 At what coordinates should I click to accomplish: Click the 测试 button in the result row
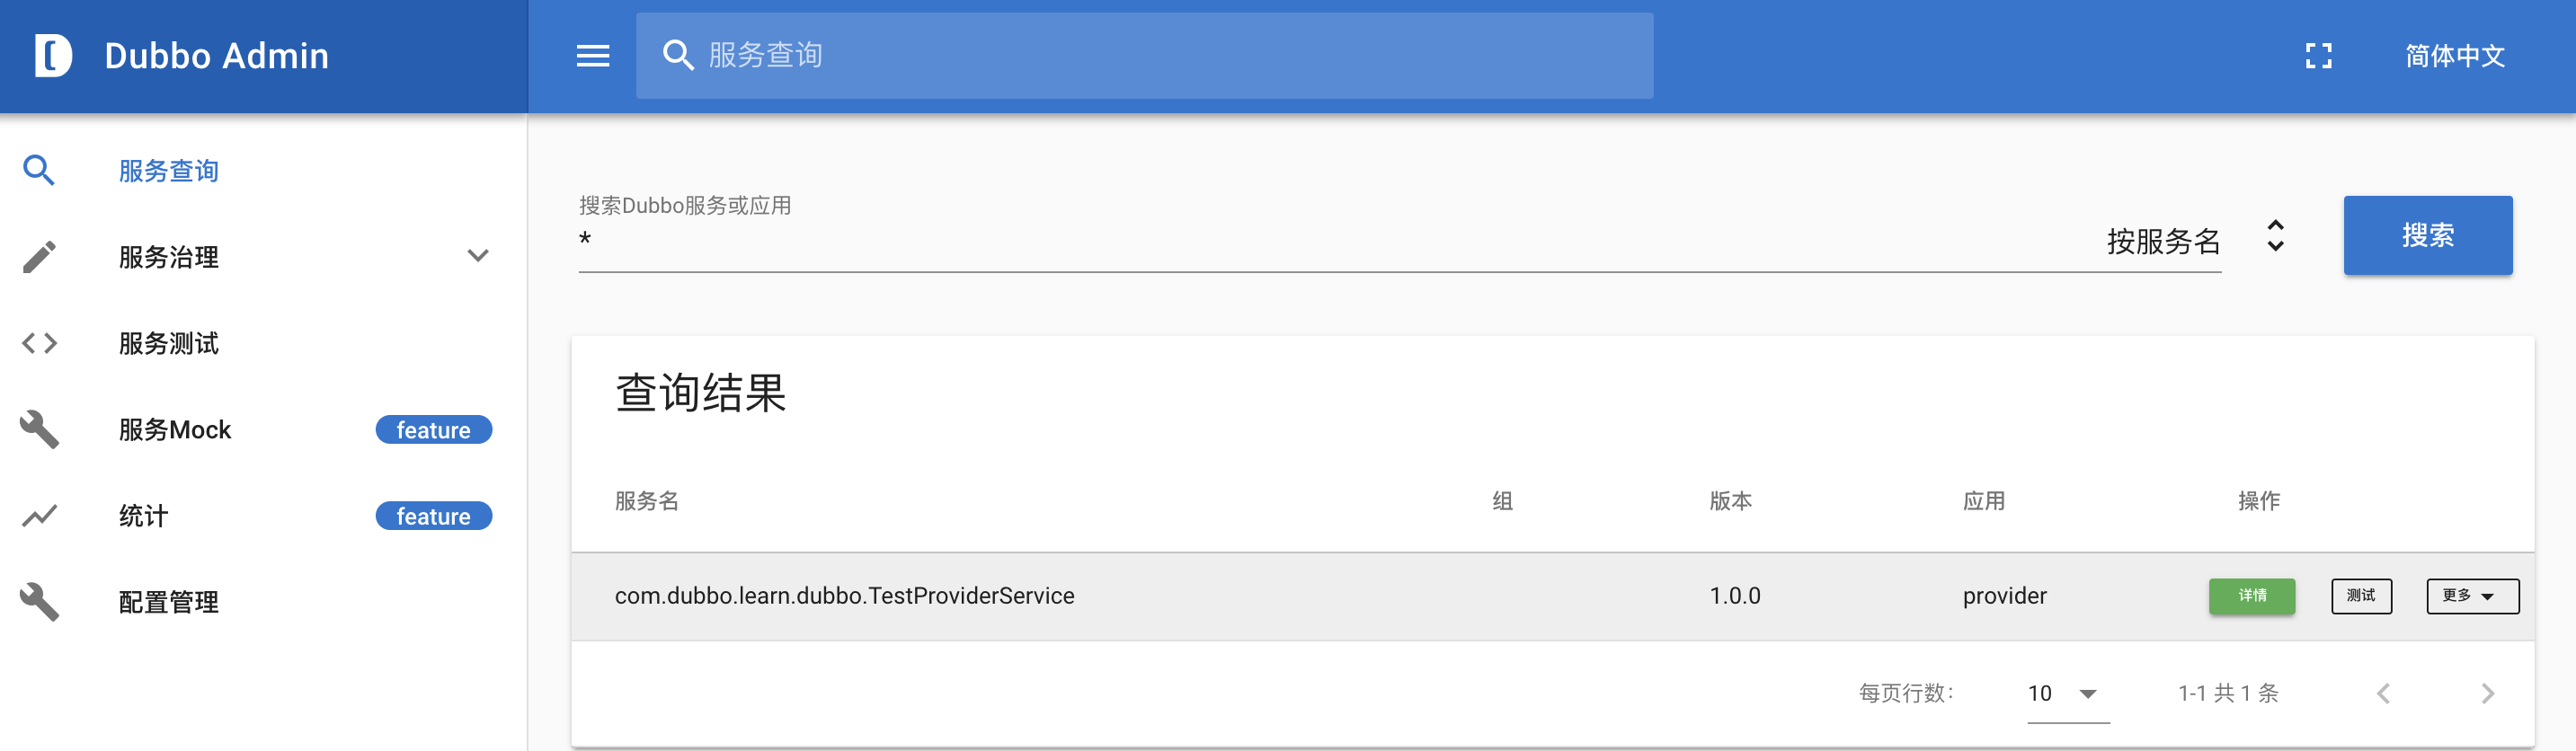pyautogui.click(x=2360, y=596)
